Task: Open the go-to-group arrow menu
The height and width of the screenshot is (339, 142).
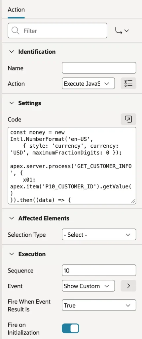Action: [122, 31]
